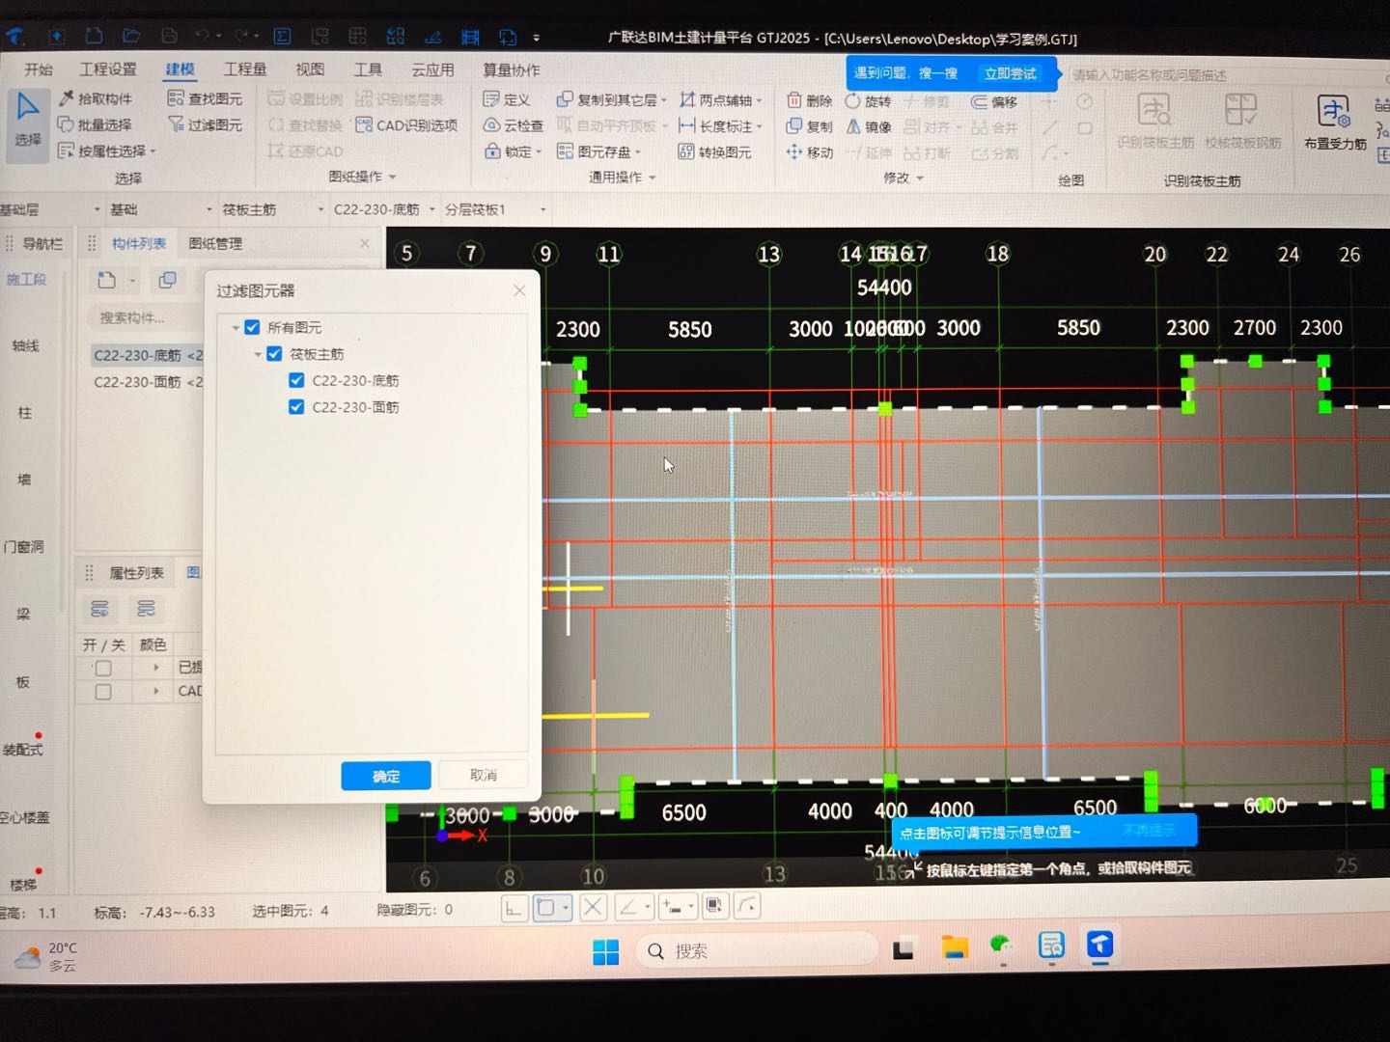
Task: Open File Explorer from taskbar
Action: (955, 947)
